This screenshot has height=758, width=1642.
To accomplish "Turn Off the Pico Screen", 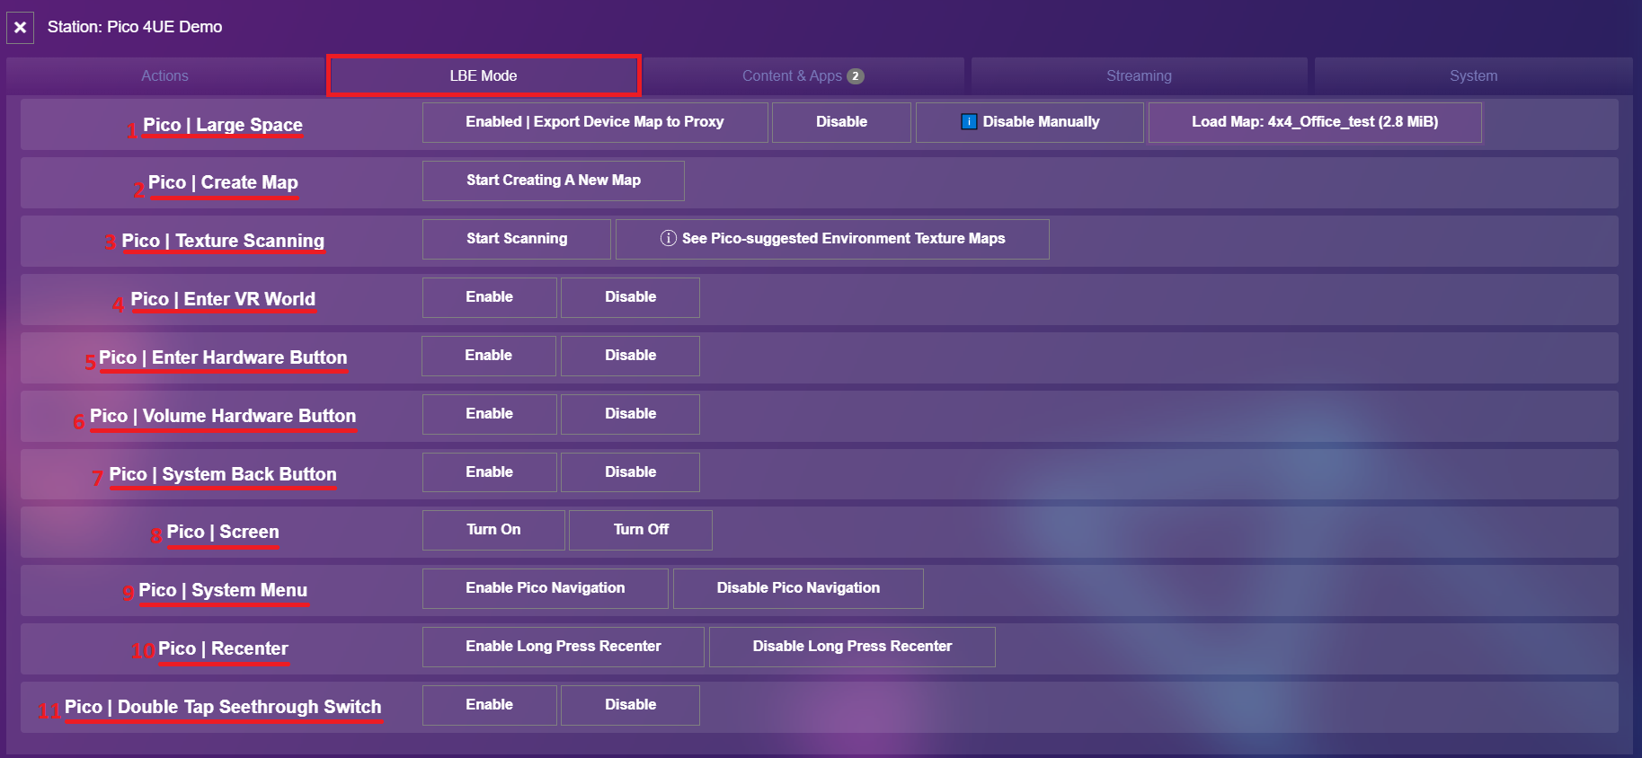I will 641,530.
